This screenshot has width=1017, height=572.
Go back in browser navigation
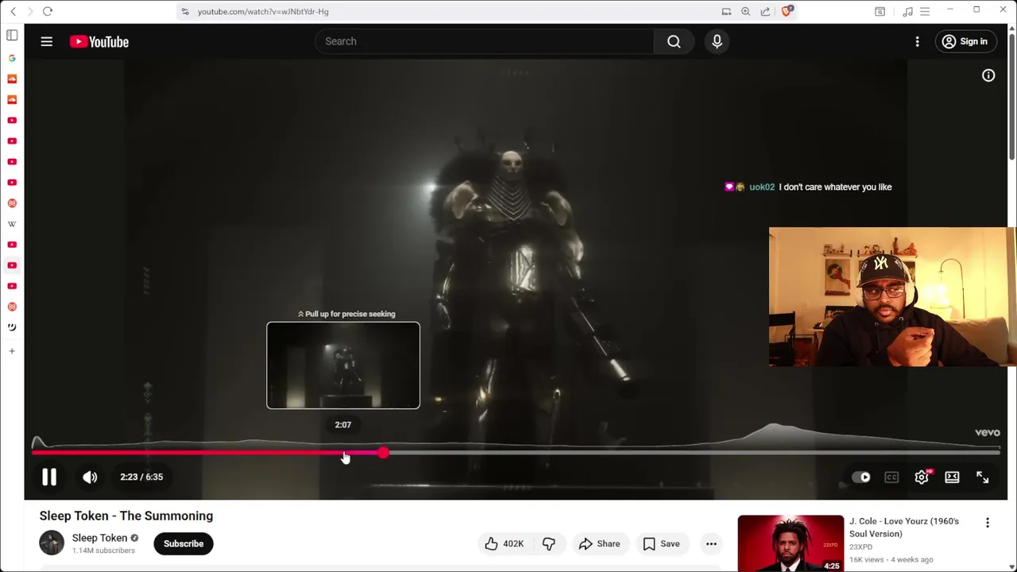pos(13,11)
